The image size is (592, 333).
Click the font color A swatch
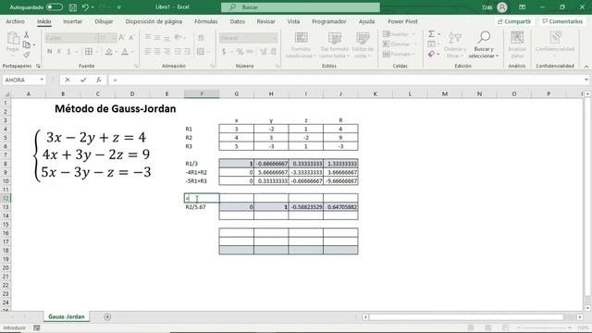pyautogui.click(x=125, y=52)
